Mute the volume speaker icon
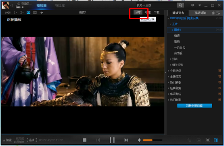 coord(139,140)
